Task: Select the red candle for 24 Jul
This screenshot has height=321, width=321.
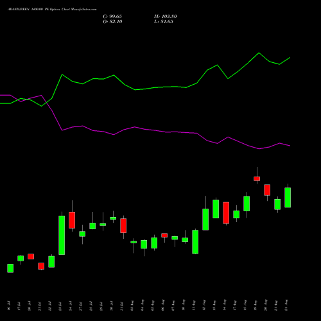Action: [72, 220]
